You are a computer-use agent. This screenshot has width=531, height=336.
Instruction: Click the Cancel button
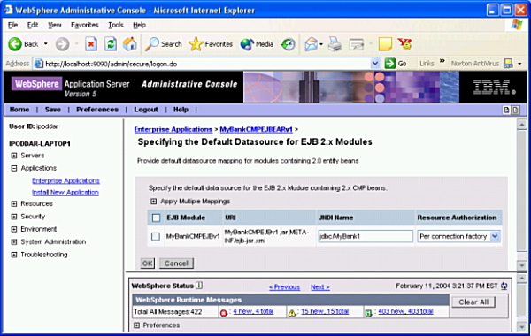(176, 263)
